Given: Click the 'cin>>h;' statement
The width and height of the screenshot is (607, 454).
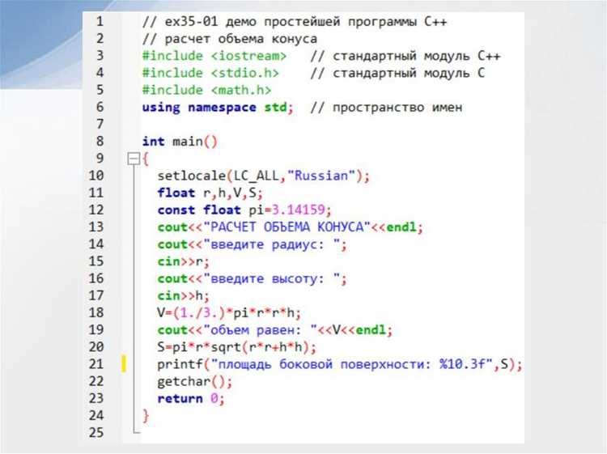Looking at the screenshot, I should coord(183,295).
